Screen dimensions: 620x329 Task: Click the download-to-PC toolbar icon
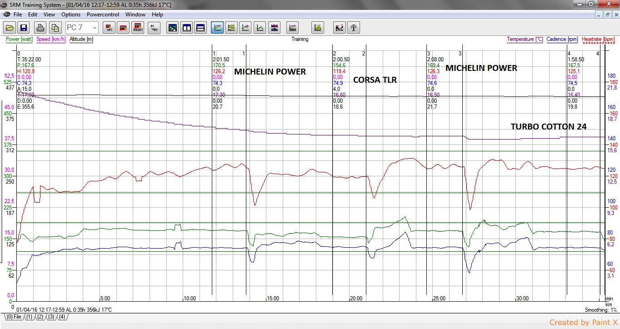point(109,28)
